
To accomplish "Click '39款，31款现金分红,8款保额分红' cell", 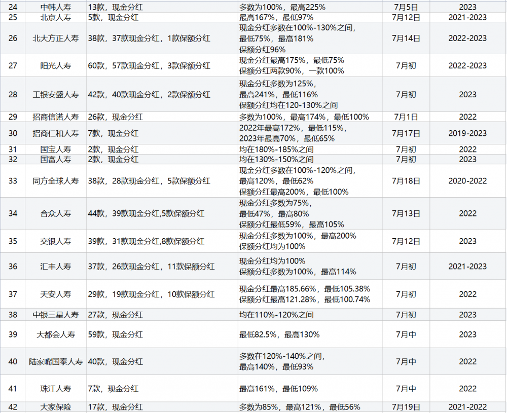I will (x=162, y=241).
